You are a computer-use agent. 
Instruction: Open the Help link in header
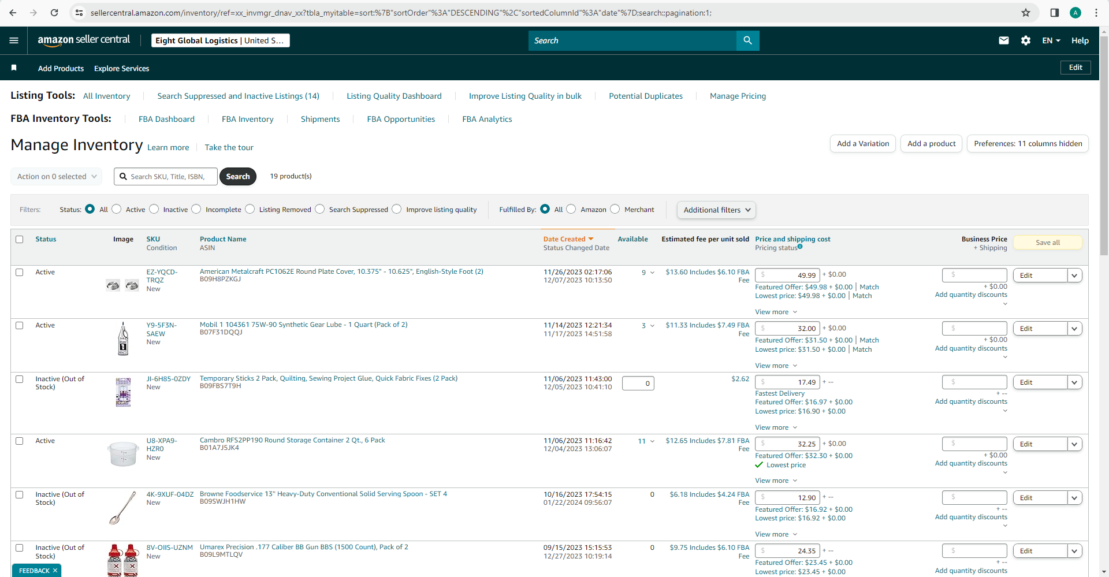(x=1080, y=40)
